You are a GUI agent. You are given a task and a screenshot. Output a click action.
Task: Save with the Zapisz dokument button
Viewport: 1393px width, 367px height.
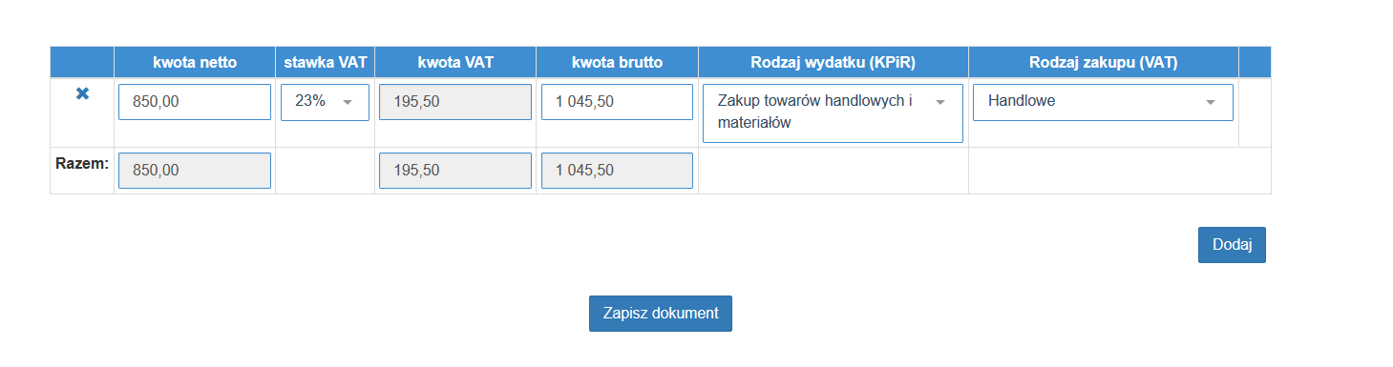(x=661, y=314)
